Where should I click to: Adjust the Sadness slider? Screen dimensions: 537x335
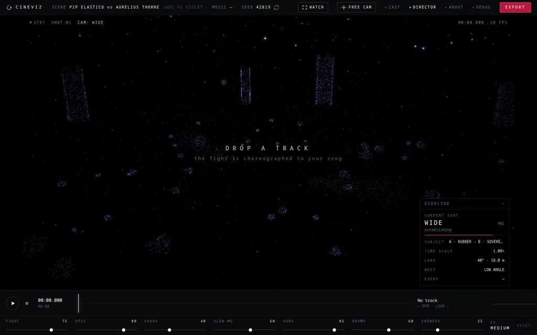[x=452, y=330]
